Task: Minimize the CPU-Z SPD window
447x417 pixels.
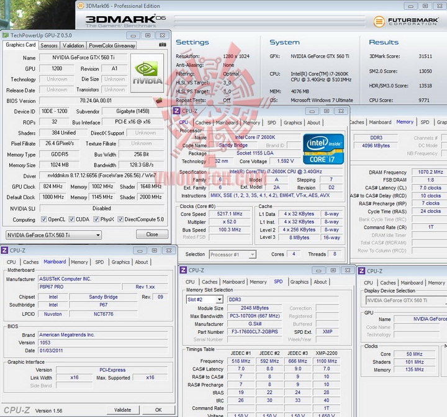Action: pos(318,270)
